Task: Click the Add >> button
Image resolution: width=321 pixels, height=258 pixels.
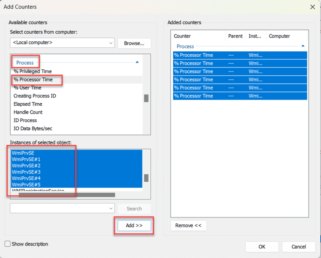Action: pos(134,225)
